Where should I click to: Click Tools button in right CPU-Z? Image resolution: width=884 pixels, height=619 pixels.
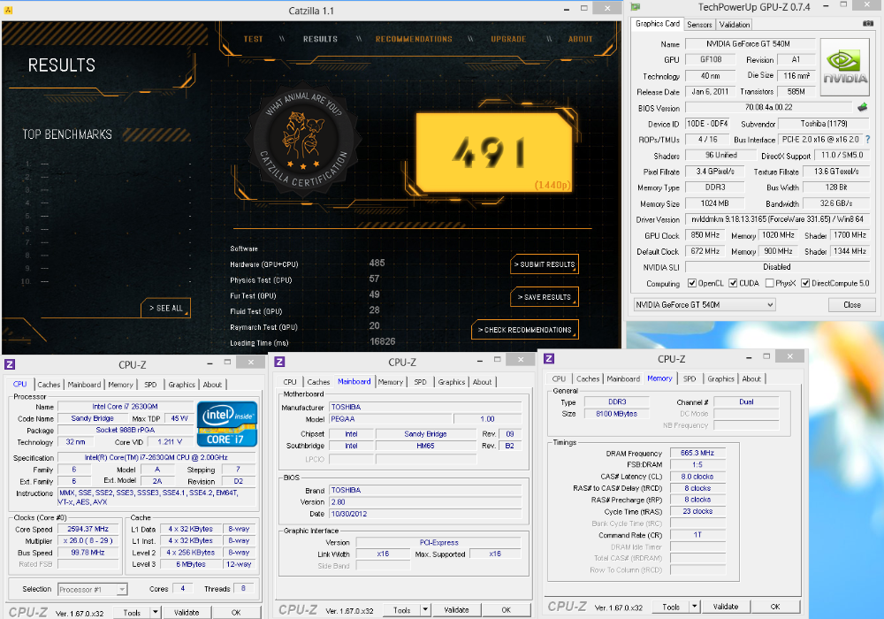pos(671,607)
